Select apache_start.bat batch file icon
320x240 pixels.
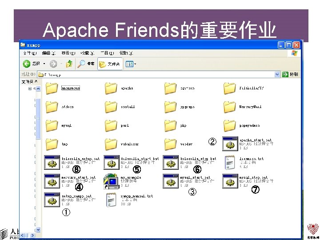[x=230, y=144]
